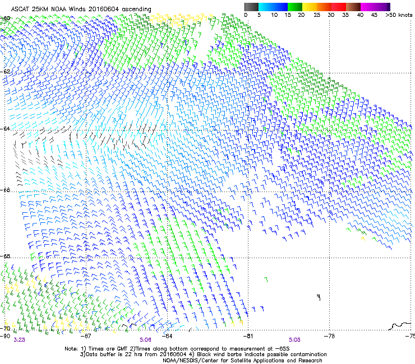The height and width of the screenshot is (364, 415).
Task: Click the isolated black wind barb near -78 longitude
Action: [x=319, y=298]
